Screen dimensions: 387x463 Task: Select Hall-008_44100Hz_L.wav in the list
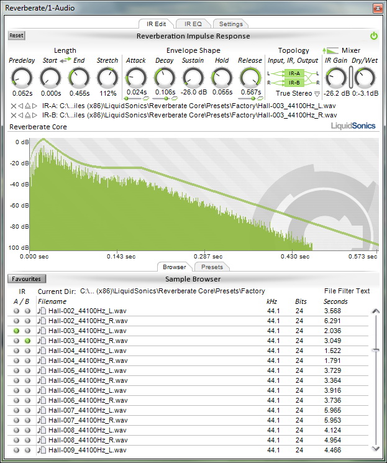point(188,430)
